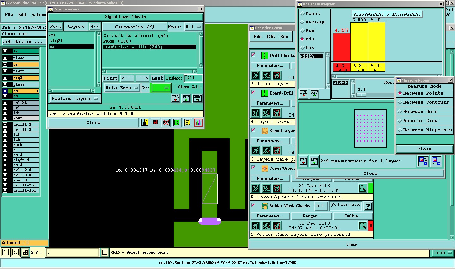Click the yellow notes icon in Results viewer
The width and height of the screenshot is (455, 269).
188,123
